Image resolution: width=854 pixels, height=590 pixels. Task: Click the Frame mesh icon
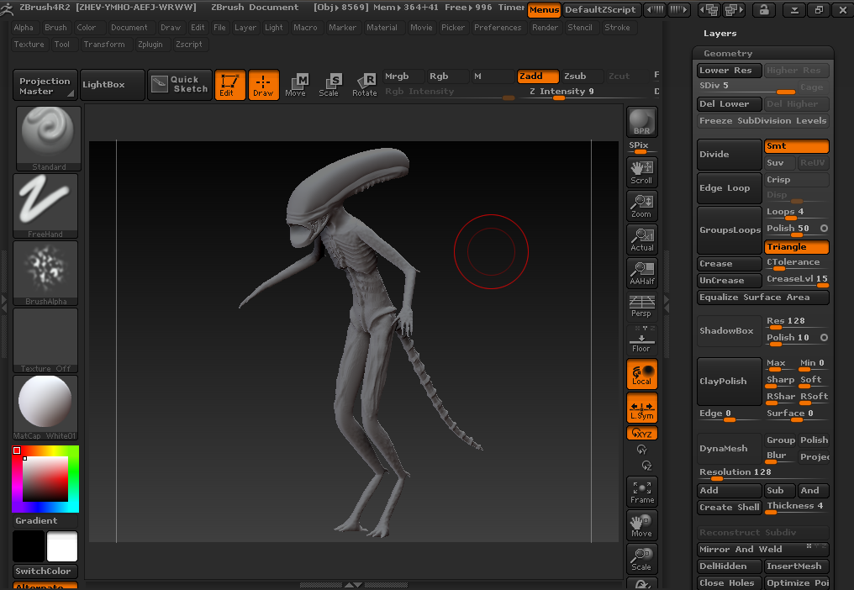click(641, 492)
